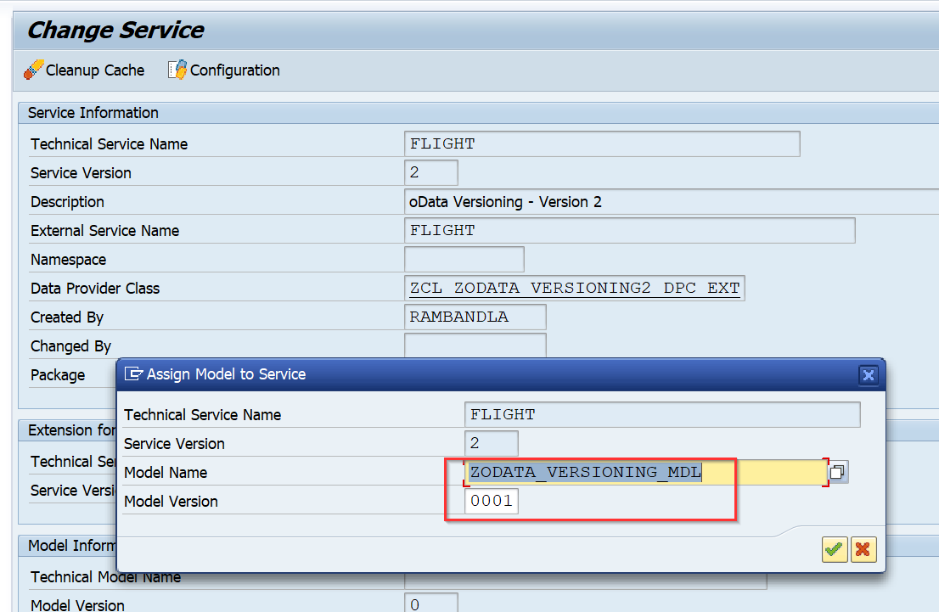Viewport: 939px width, 612px height.
Task: Select the Model Version field showing 0001
Action: [491, 501]
